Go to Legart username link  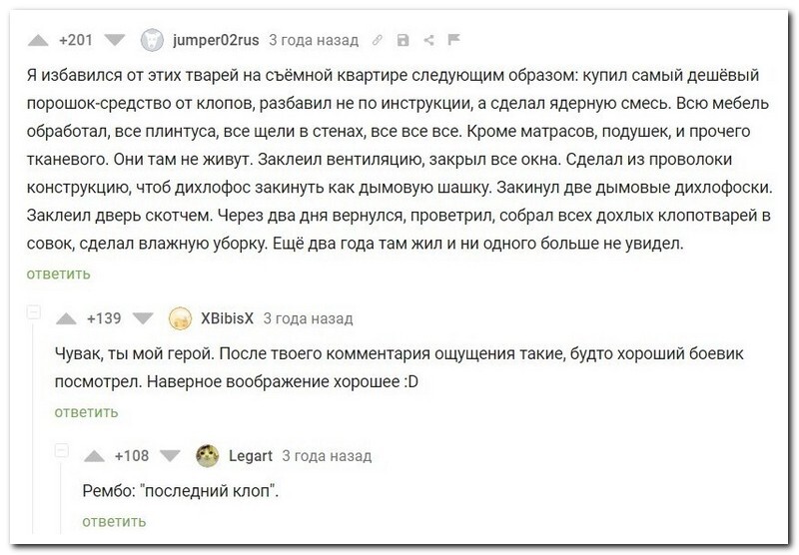251,456
